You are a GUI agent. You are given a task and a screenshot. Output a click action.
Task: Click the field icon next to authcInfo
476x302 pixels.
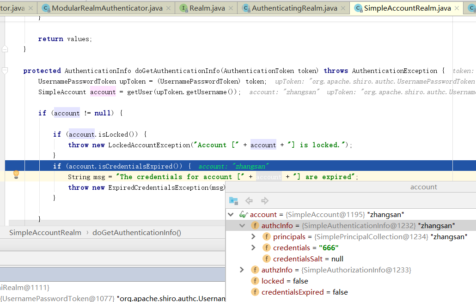pyautogui.click(x=255, y=226)
